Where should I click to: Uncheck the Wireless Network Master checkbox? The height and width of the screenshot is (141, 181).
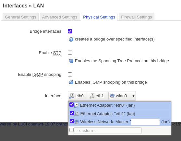72,121
